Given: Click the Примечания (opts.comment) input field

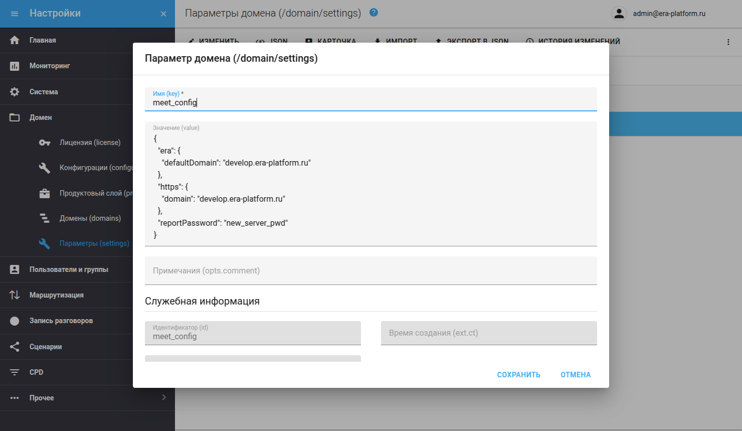Looking at the screenshot, I should (370, 271).
